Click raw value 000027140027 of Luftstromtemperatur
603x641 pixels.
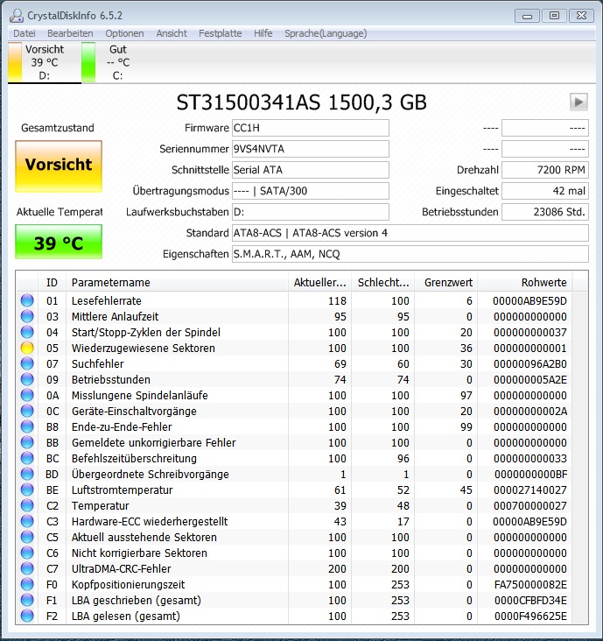click(x=530, y=490)
